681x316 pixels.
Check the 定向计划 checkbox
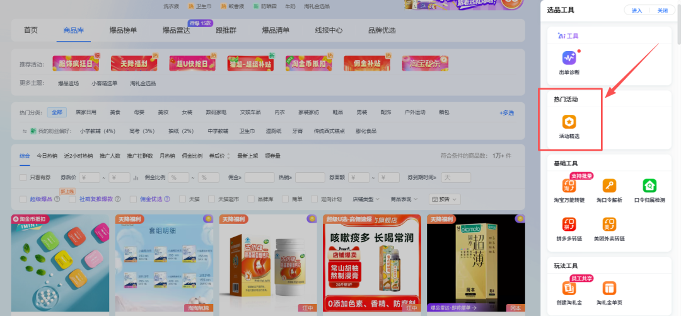click(315, 199)
